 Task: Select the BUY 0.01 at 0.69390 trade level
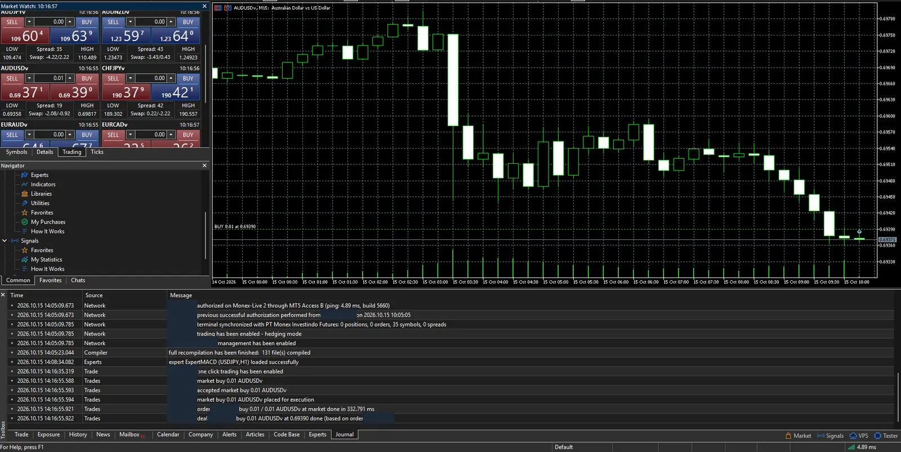235,226
